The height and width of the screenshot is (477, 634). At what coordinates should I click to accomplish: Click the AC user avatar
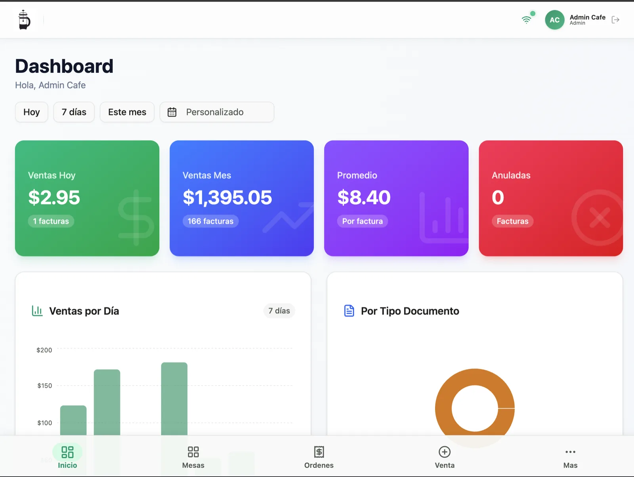point(554,20)
